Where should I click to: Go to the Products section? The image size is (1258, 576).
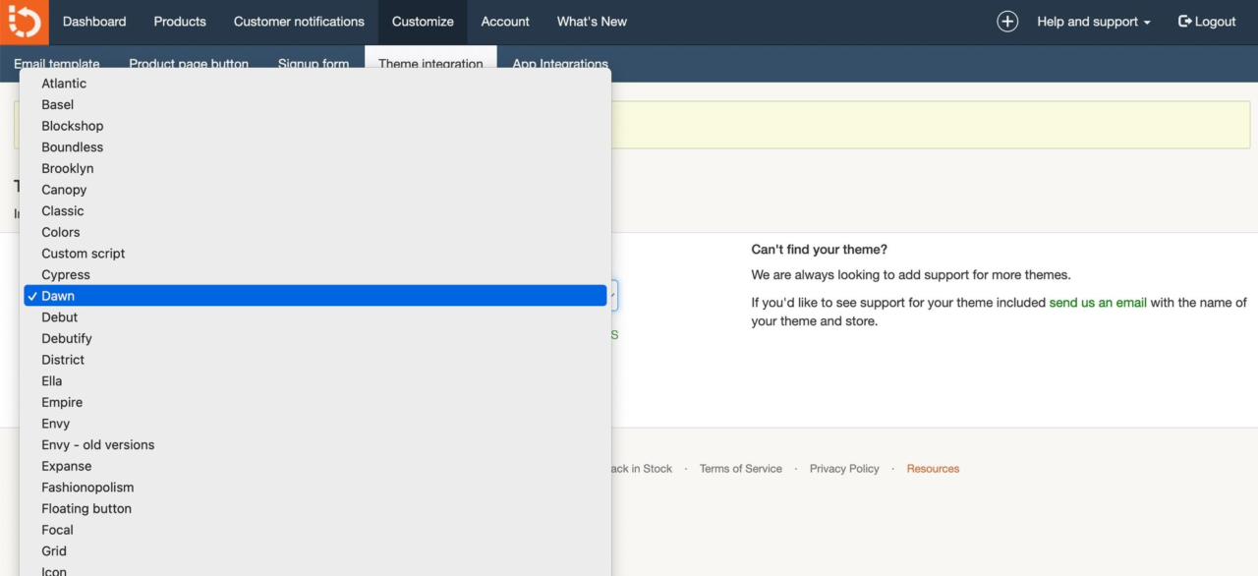point(180,22)
